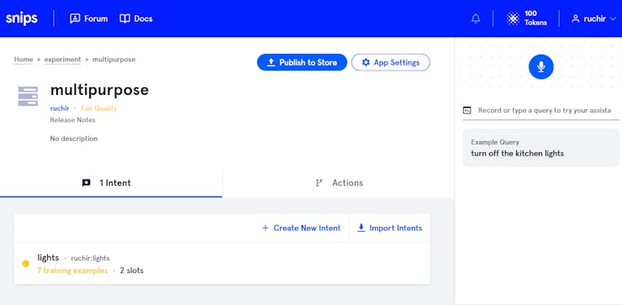Click the console icon beside query field
The image size is (622, 305).
click(x=467, y=110)
